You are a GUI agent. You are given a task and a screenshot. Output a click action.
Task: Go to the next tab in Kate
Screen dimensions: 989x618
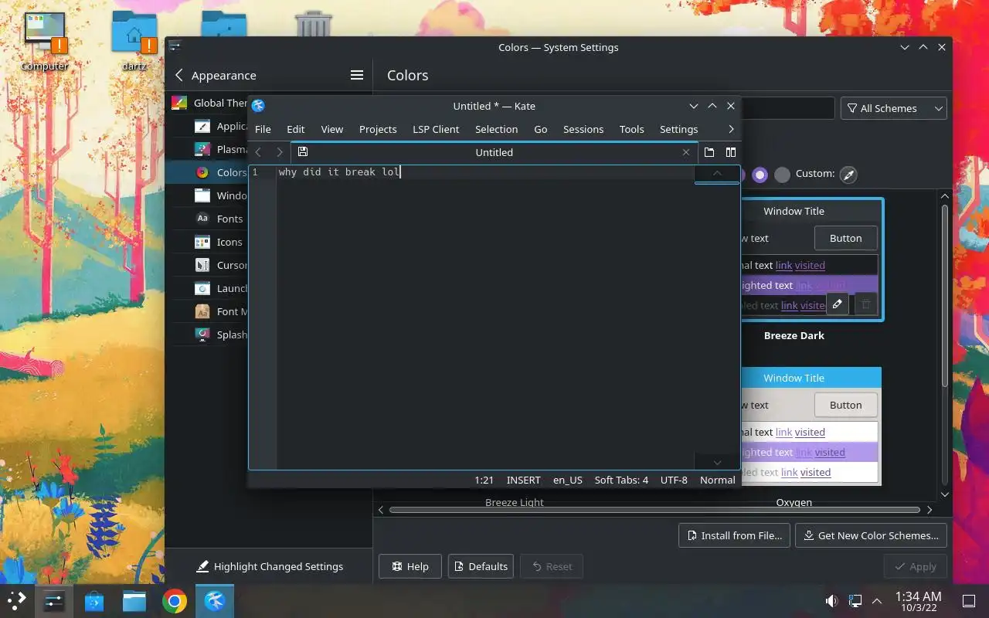[280, 152]
